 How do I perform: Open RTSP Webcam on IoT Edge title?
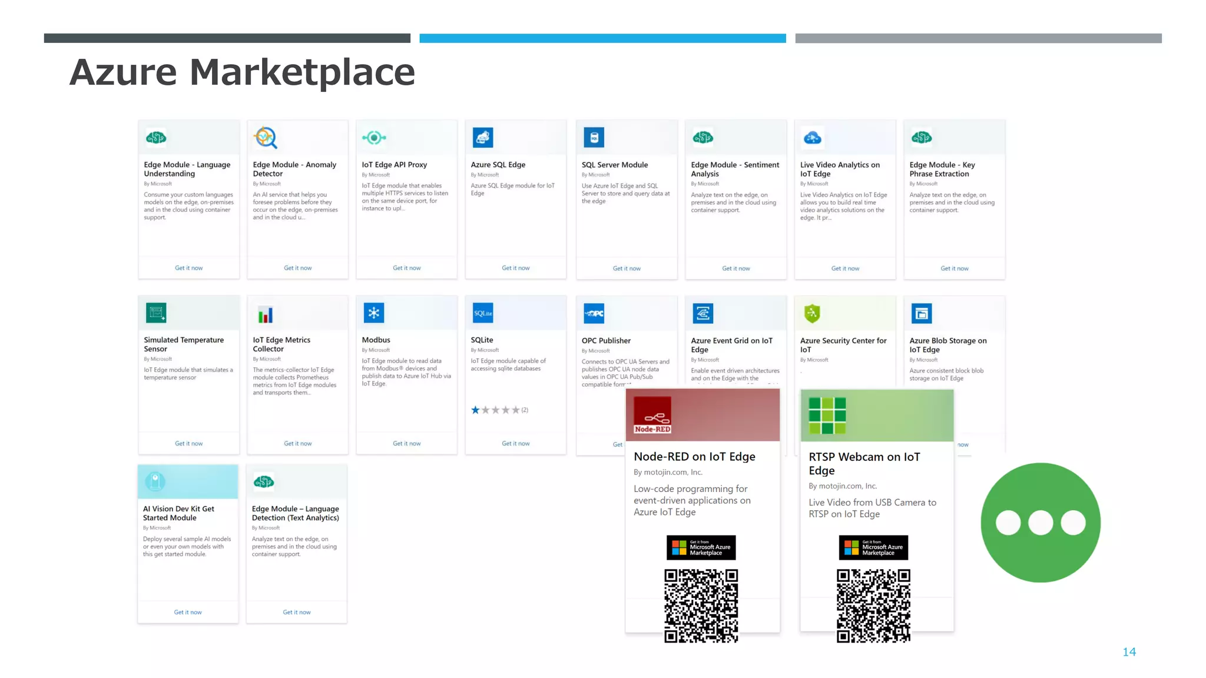click(864, 464)
